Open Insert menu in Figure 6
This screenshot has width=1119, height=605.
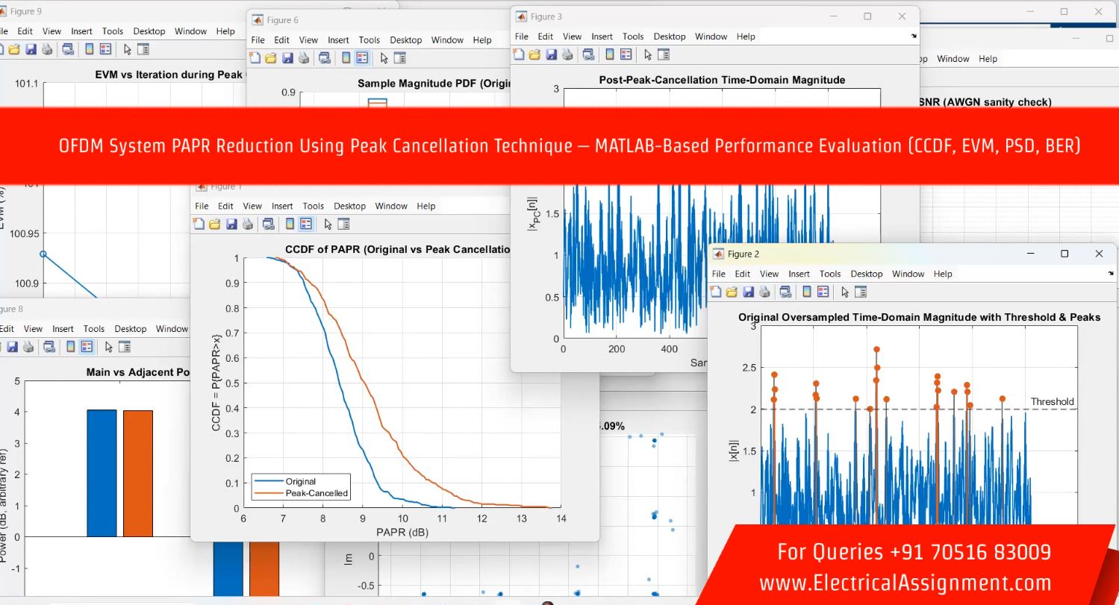[338, 40]
